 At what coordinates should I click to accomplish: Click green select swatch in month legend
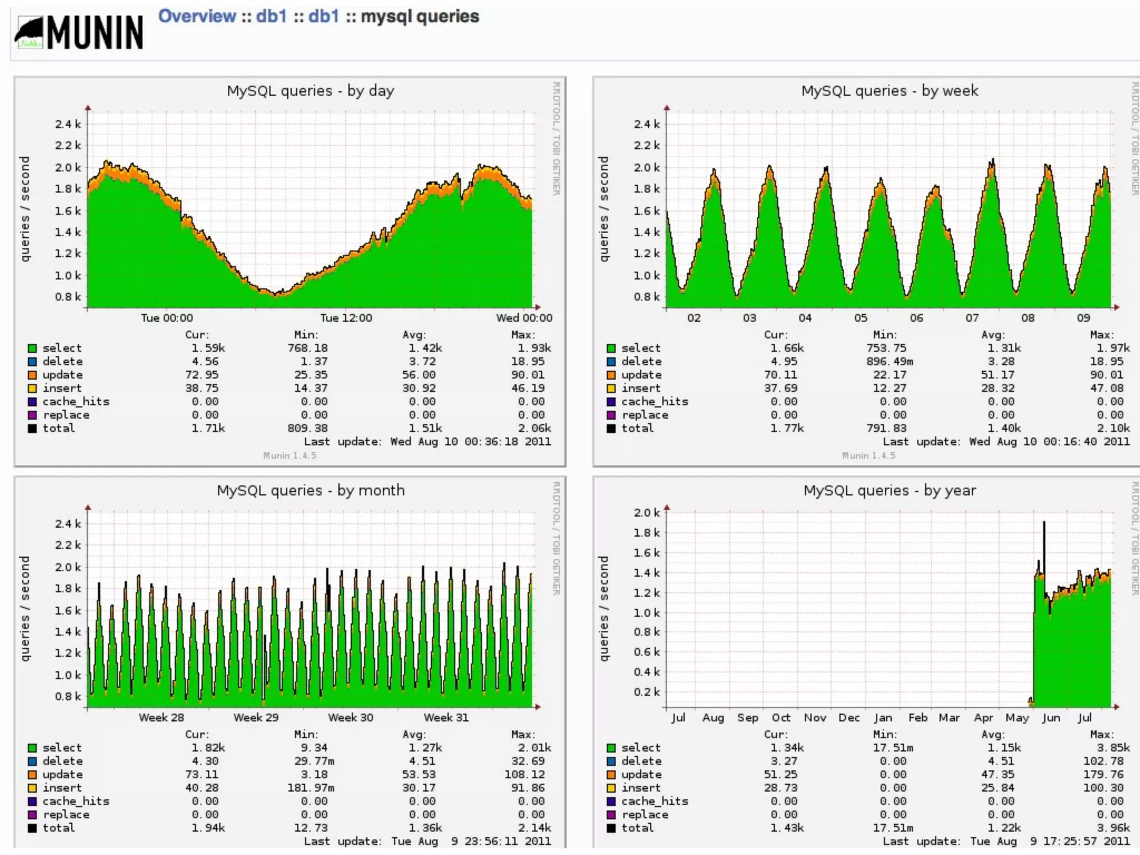tap(32, 748)
